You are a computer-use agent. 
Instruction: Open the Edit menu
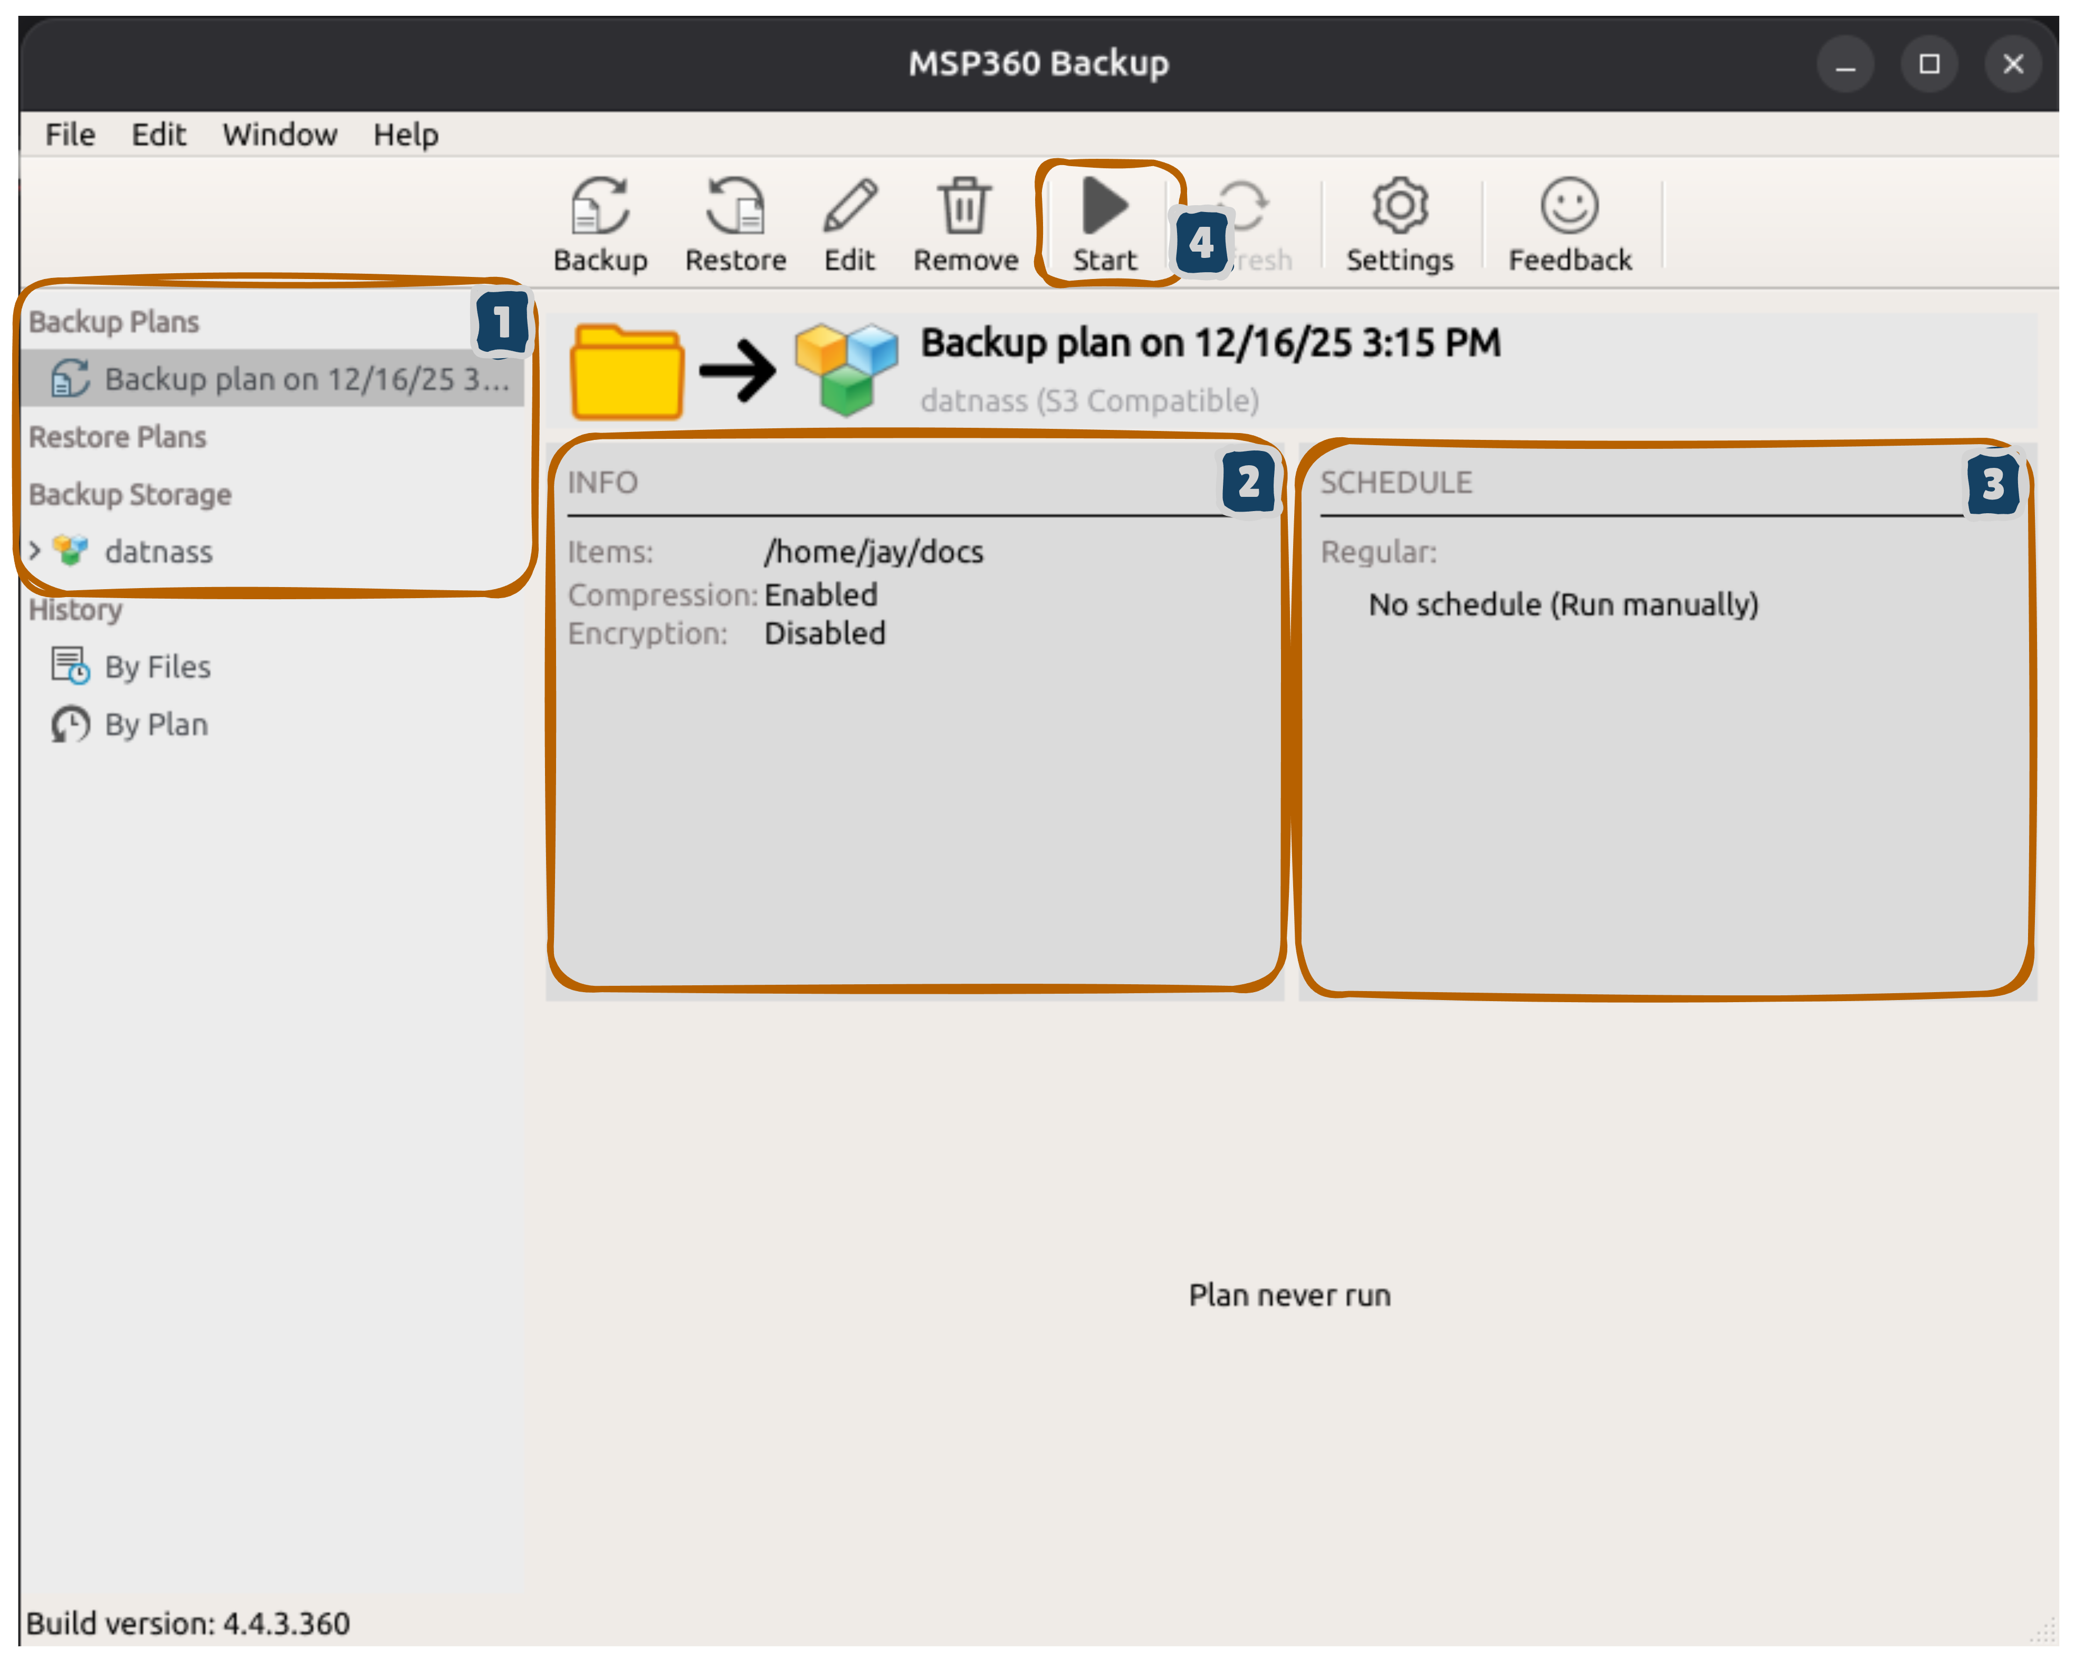tap(159, 135)
